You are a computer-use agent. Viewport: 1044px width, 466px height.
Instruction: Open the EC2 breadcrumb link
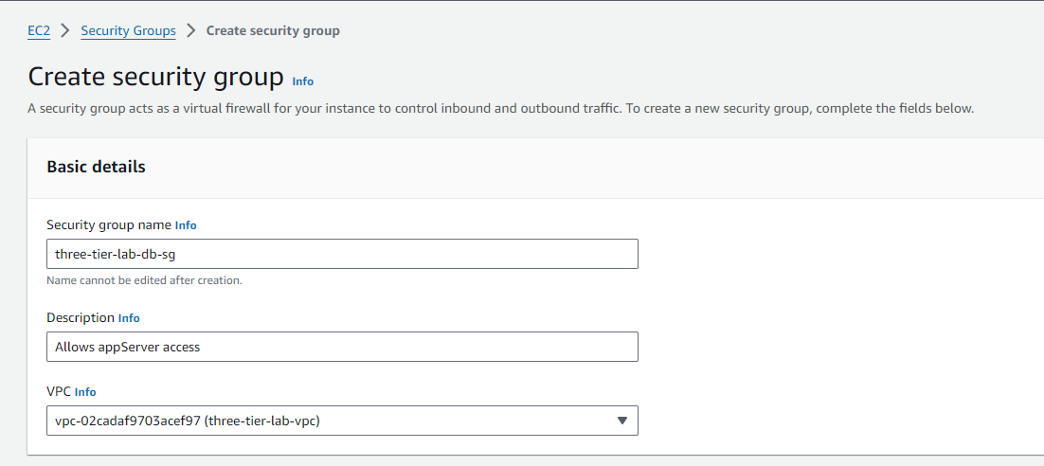pyautogui.click(x=39, y=30)
